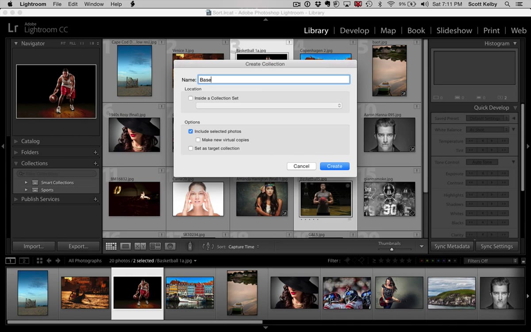The height and width of the screenshot is (332, 531).
Task: Uncheck Include selected photos
Action: coord(191,131)
